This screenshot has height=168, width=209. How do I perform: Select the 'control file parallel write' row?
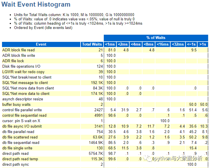(x=22, y=110)
